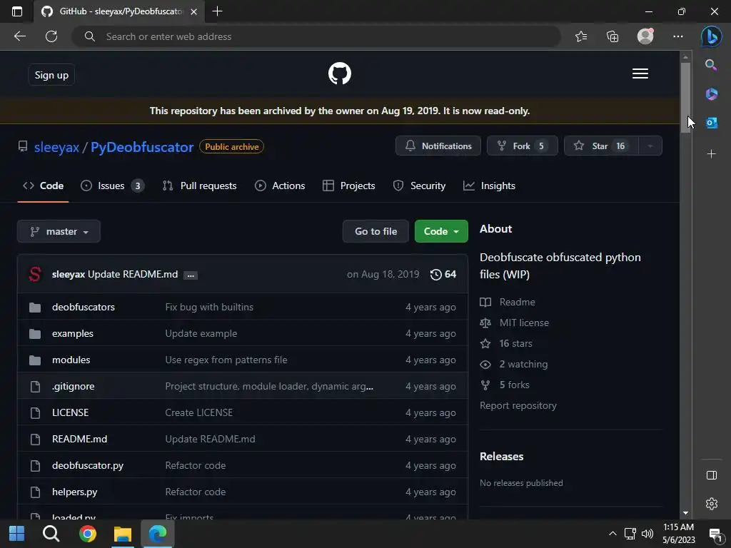
Task: Open the volume speaker tray icon
Action: pos(647,534)
